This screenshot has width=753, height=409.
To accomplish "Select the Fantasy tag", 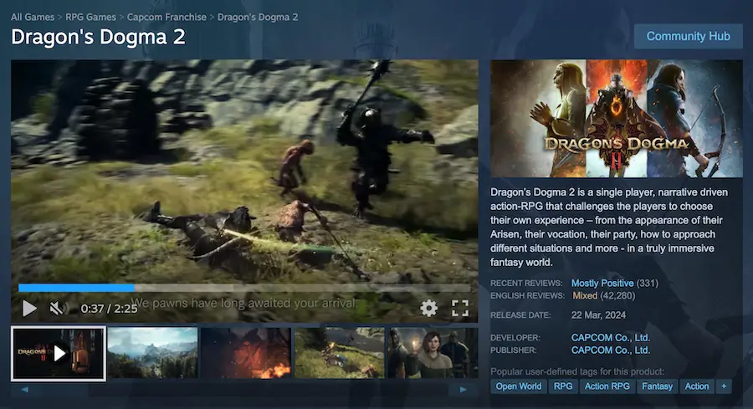I will [657, 386].
